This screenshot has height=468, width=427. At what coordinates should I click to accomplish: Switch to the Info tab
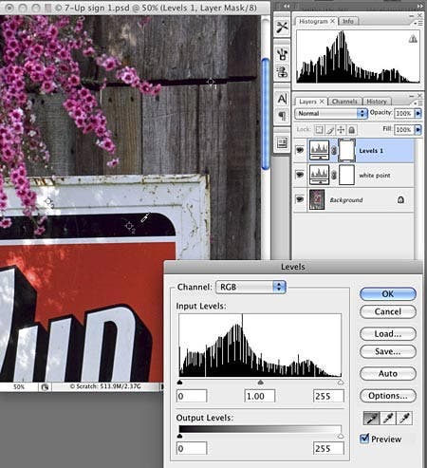pos(348,21)
